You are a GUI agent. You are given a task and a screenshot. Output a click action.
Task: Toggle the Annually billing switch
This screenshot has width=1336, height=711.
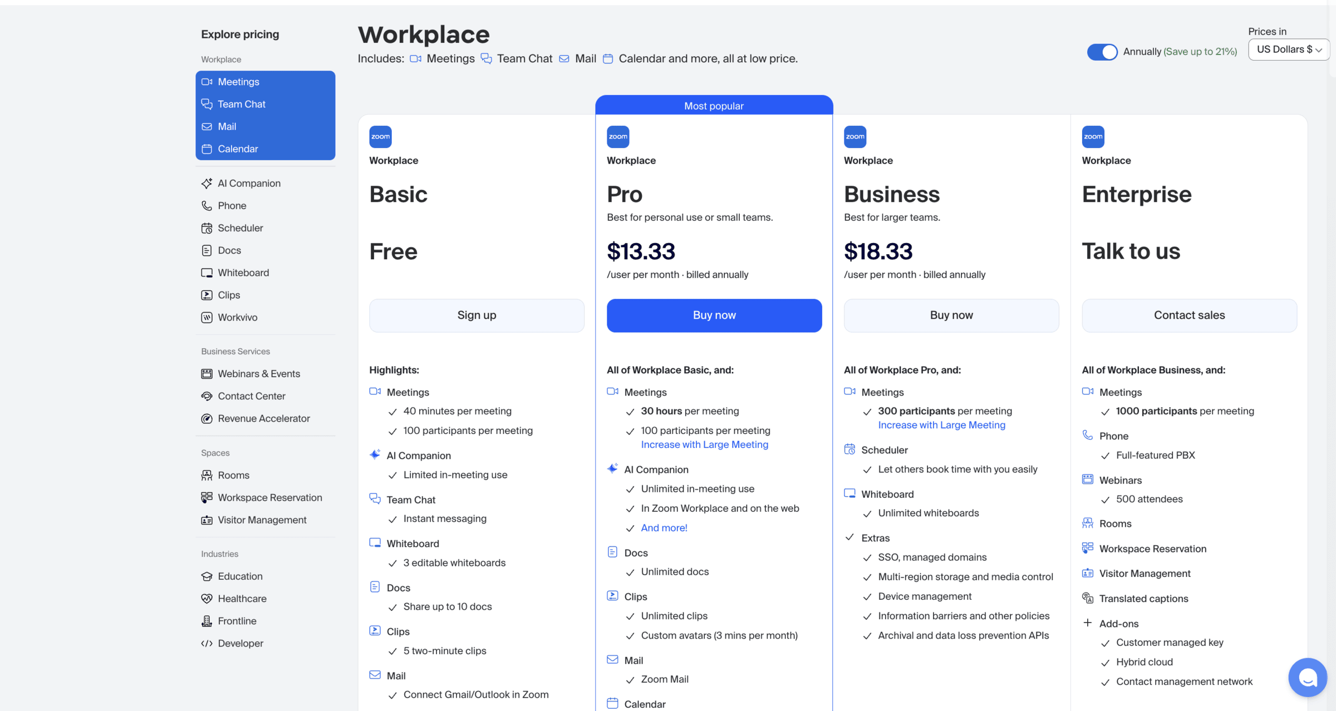1102,52
